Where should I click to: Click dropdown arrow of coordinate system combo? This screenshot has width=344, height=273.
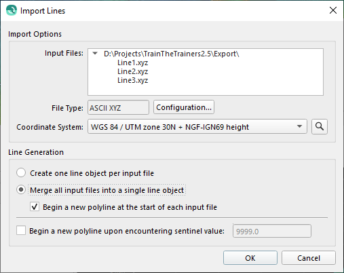(299, 126)
